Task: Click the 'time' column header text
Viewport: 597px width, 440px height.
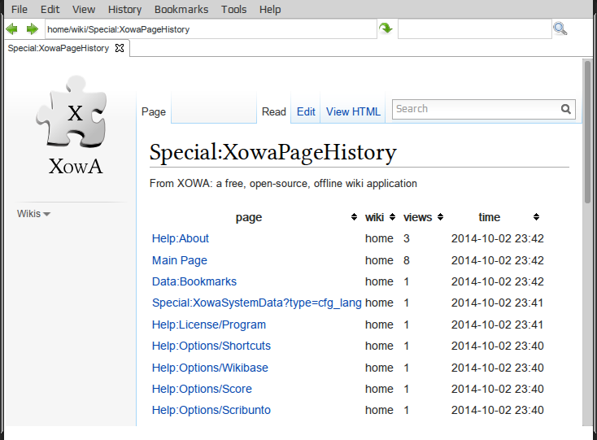Action: pyautogui.click(x=490, y=217)
